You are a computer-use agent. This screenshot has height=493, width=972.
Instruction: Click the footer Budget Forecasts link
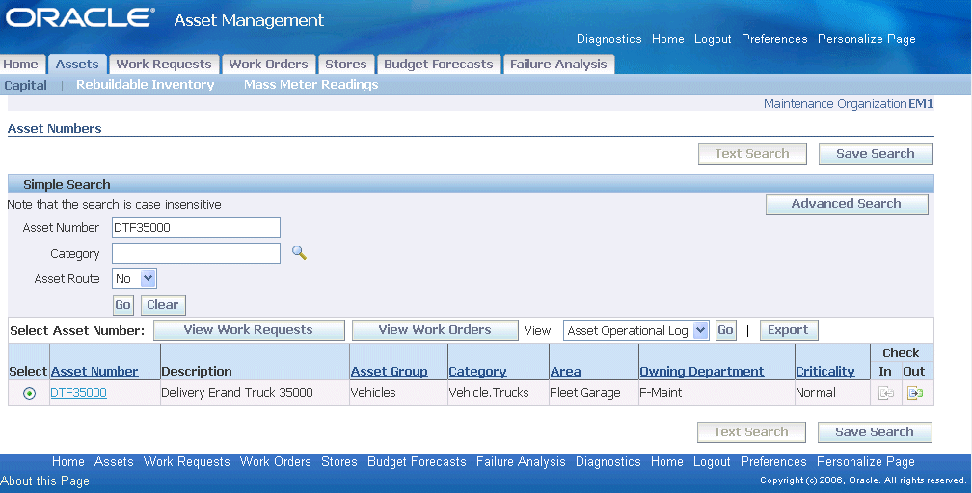(x=417, y=461)
